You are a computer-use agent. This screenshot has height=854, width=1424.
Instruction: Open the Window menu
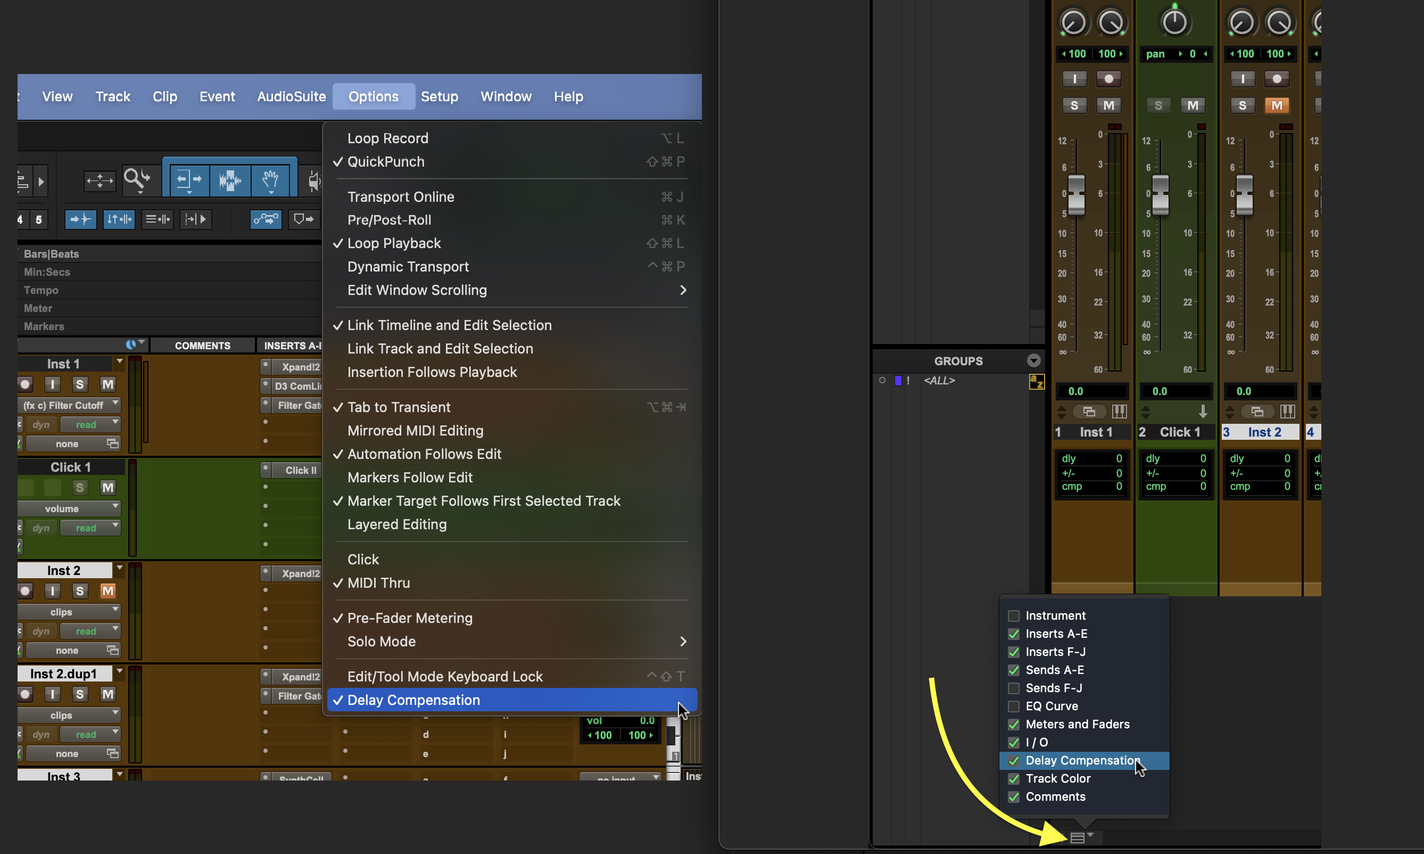coord(506,97)
